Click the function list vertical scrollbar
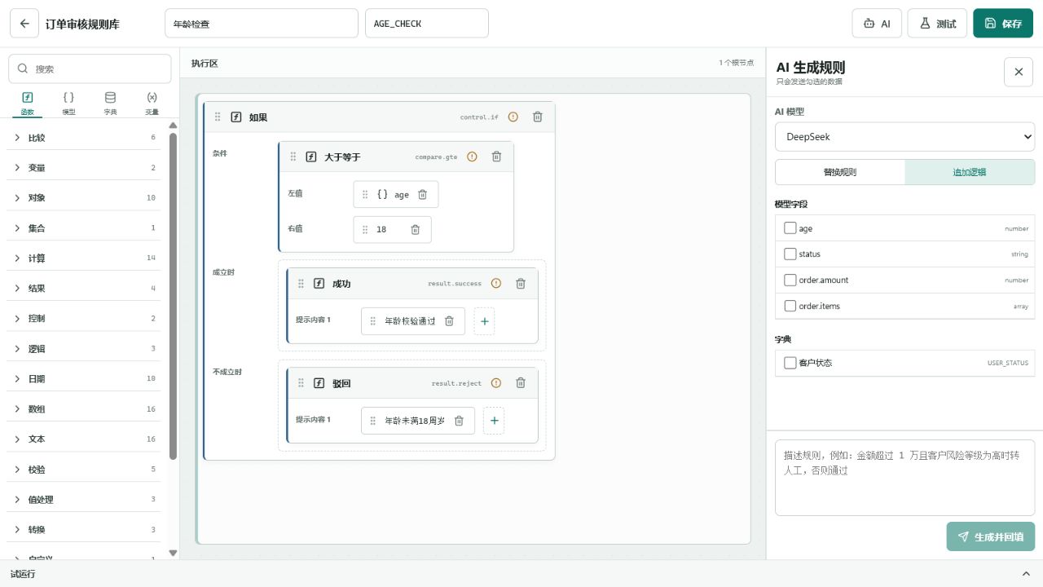1043x587 pixels. tap(173, 295)
